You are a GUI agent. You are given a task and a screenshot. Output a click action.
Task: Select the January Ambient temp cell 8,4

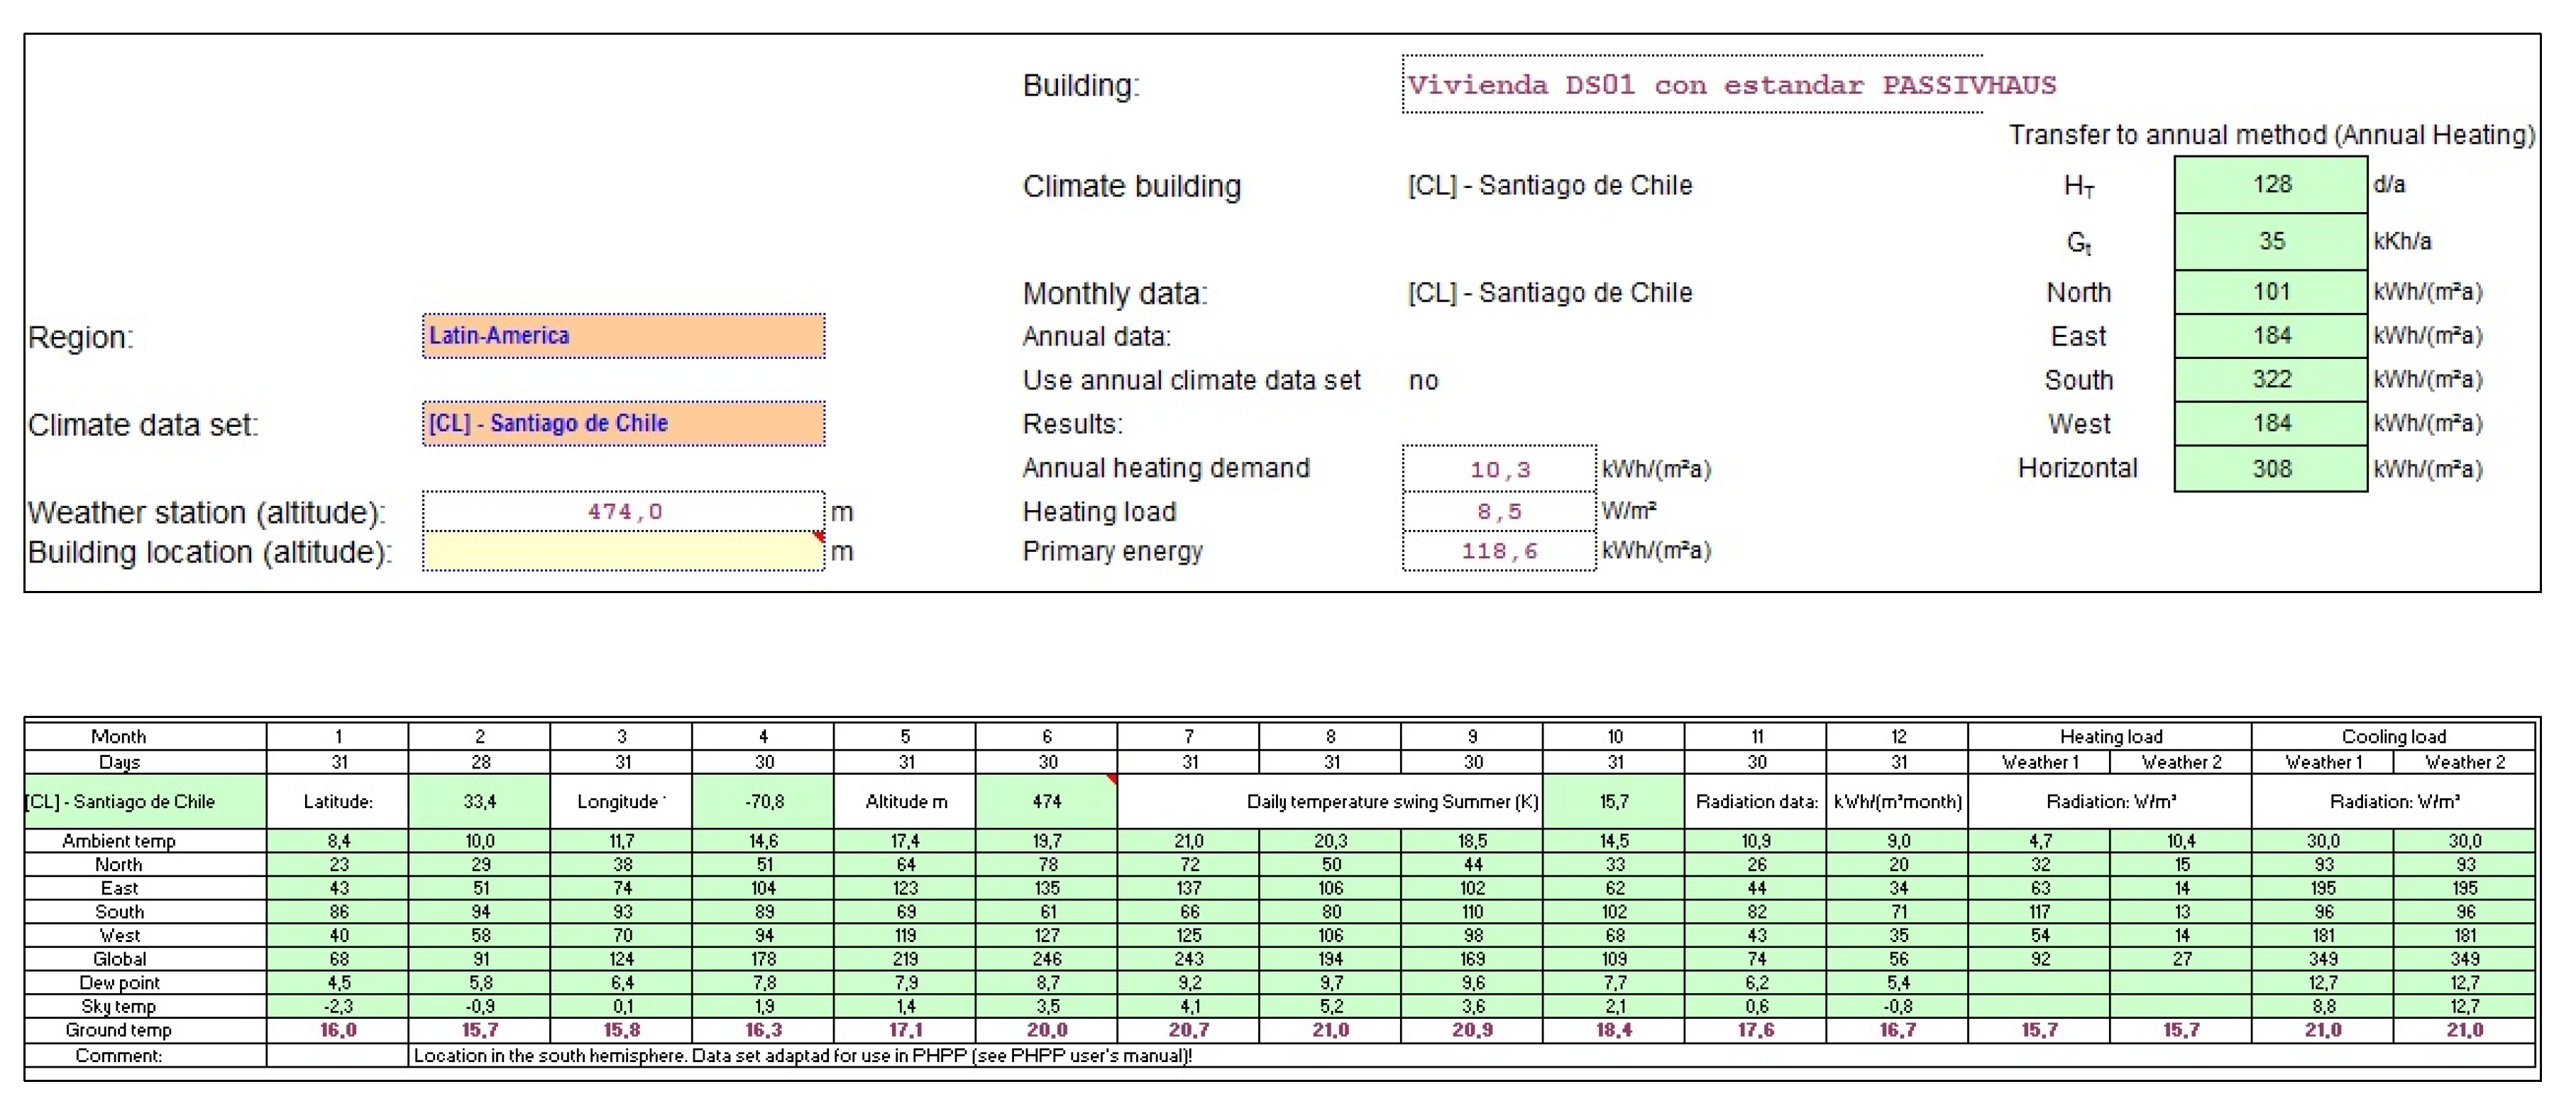click(338, 841)
